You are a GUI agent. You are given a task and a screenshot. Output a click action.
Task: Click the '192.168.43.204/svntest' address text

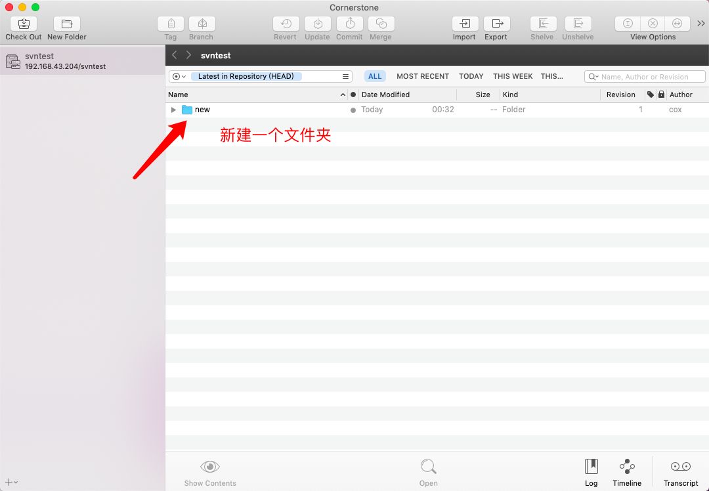click(x=65, y=66)
